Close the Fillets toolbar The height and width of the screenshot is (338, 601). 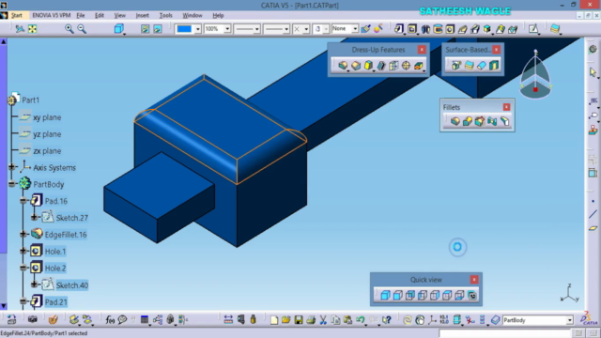(x=506, y=107)
